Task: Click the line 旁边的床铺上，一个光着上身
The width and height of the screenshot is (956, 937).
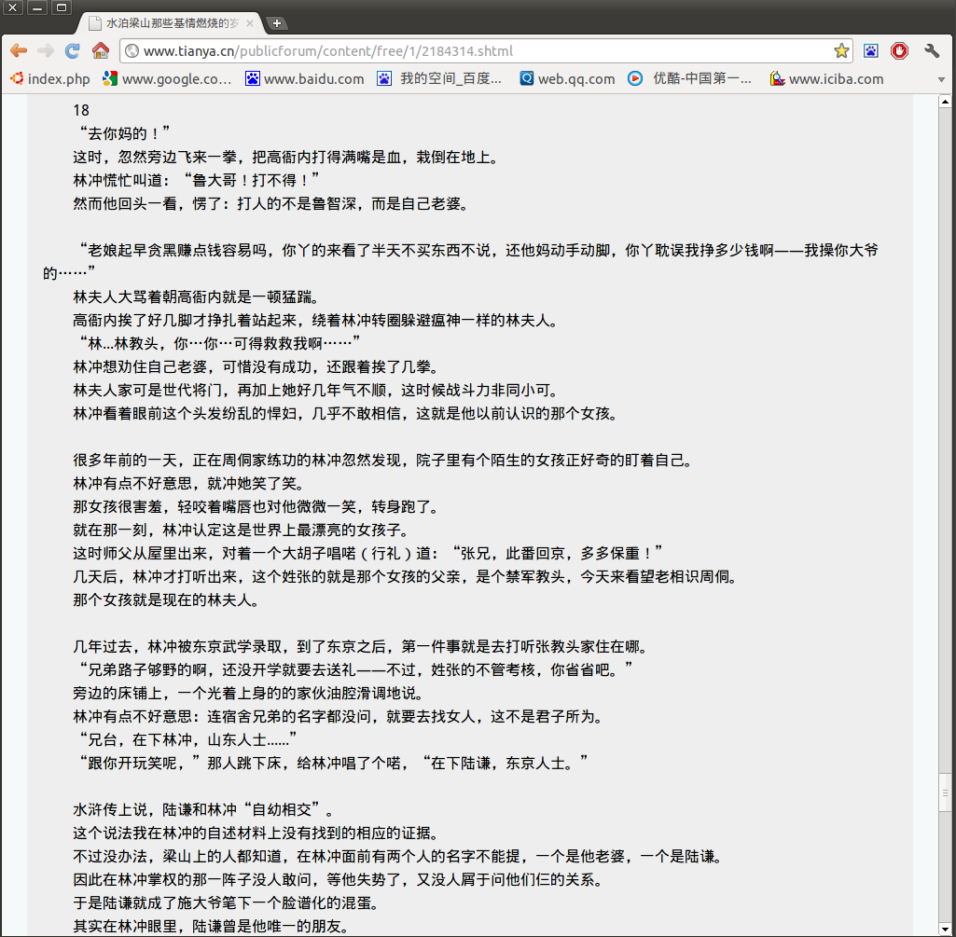Action: coord(248,693)
